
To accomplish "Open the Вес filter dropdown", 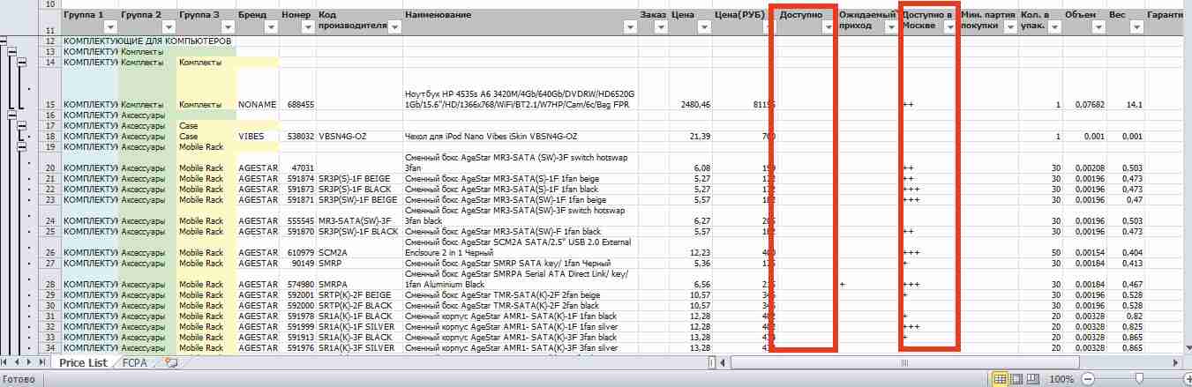I will (x=1136, y=27).
